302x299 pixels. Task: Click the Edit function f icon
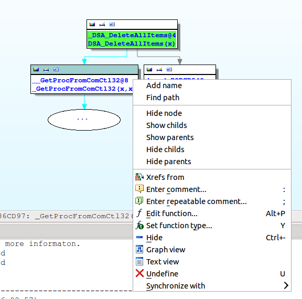(139, 213)
